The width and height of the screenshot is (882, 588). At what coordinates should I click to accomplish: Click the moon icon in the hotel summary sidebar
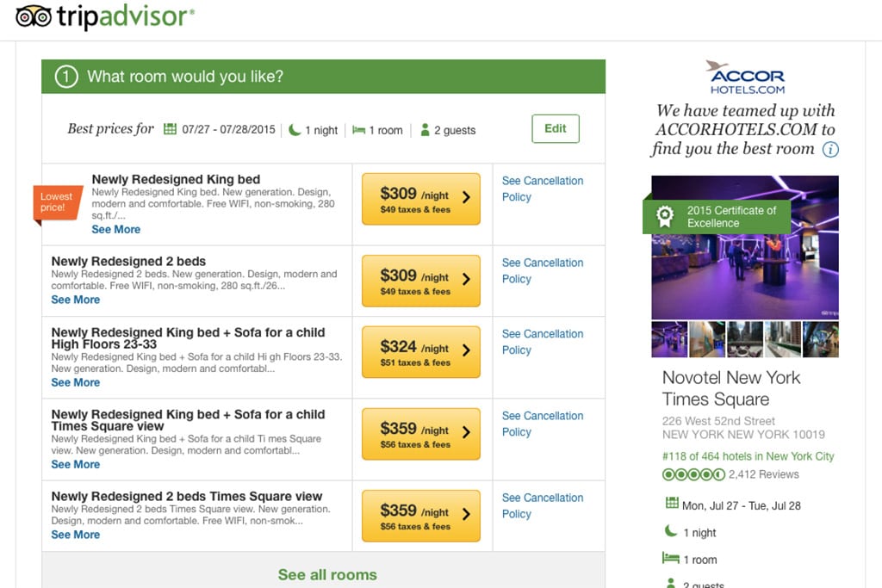pos(671,530)
